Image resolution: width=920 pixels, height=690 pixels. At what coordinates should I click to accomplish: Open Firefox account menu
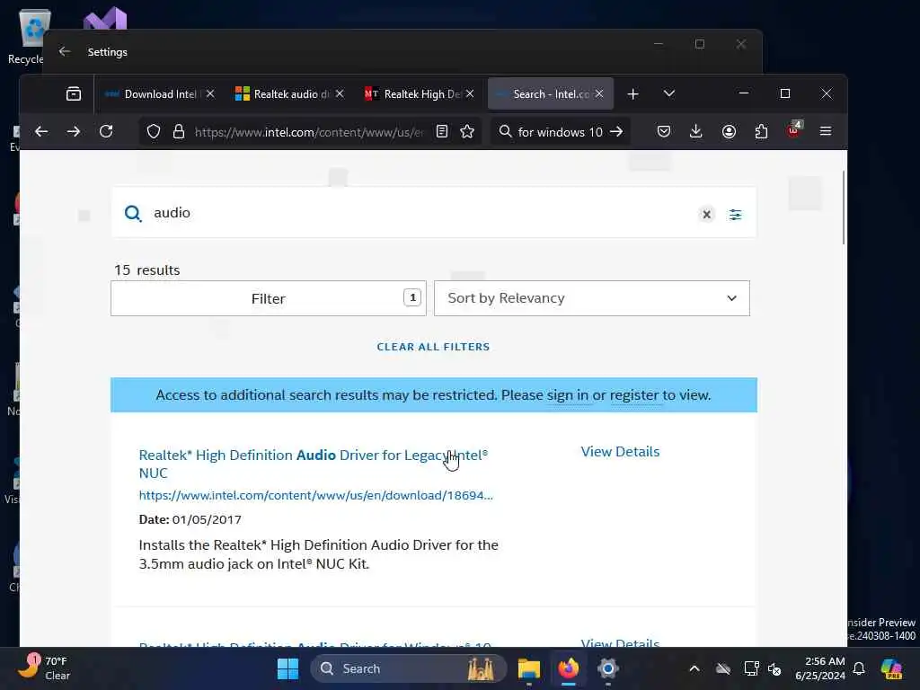[x=729, y=131]
